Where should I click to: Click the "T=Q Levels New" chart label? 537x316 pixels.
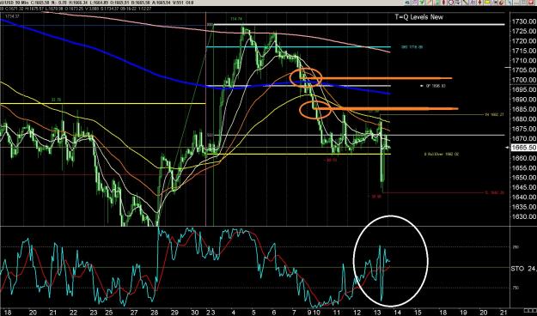418,17
